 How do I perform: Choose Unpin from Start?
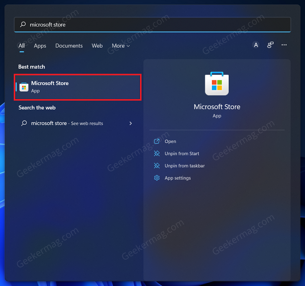182,154
